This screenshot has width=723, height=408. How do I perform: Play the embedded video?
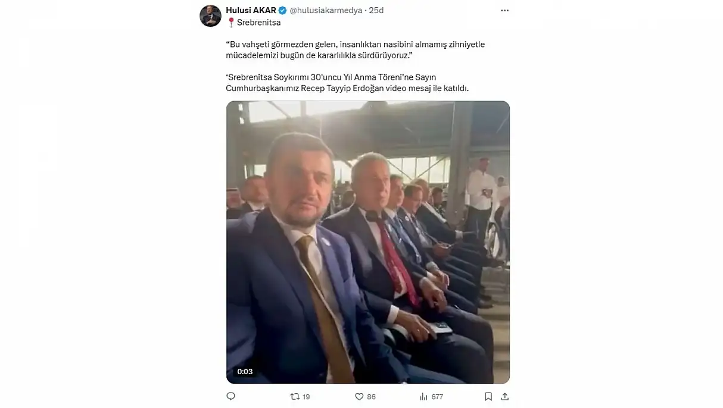[x=368, y=242]
